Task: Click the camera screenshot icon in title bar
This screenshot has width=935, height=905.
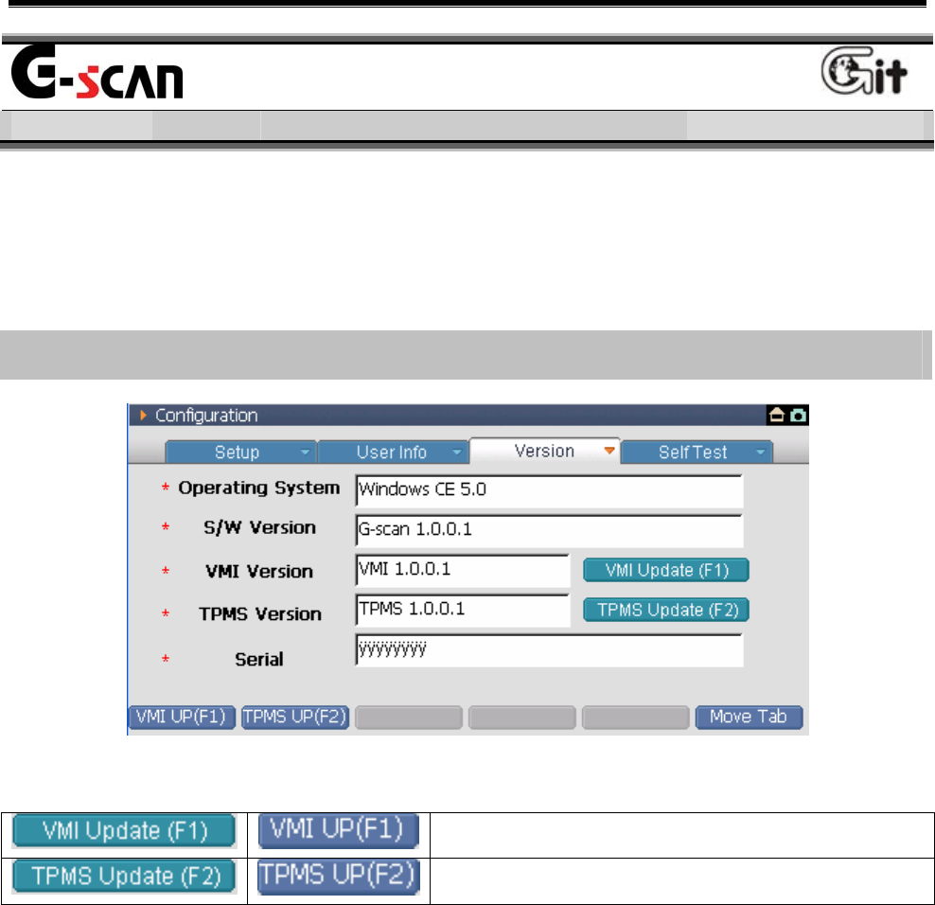Action: [x=798, y=415]
